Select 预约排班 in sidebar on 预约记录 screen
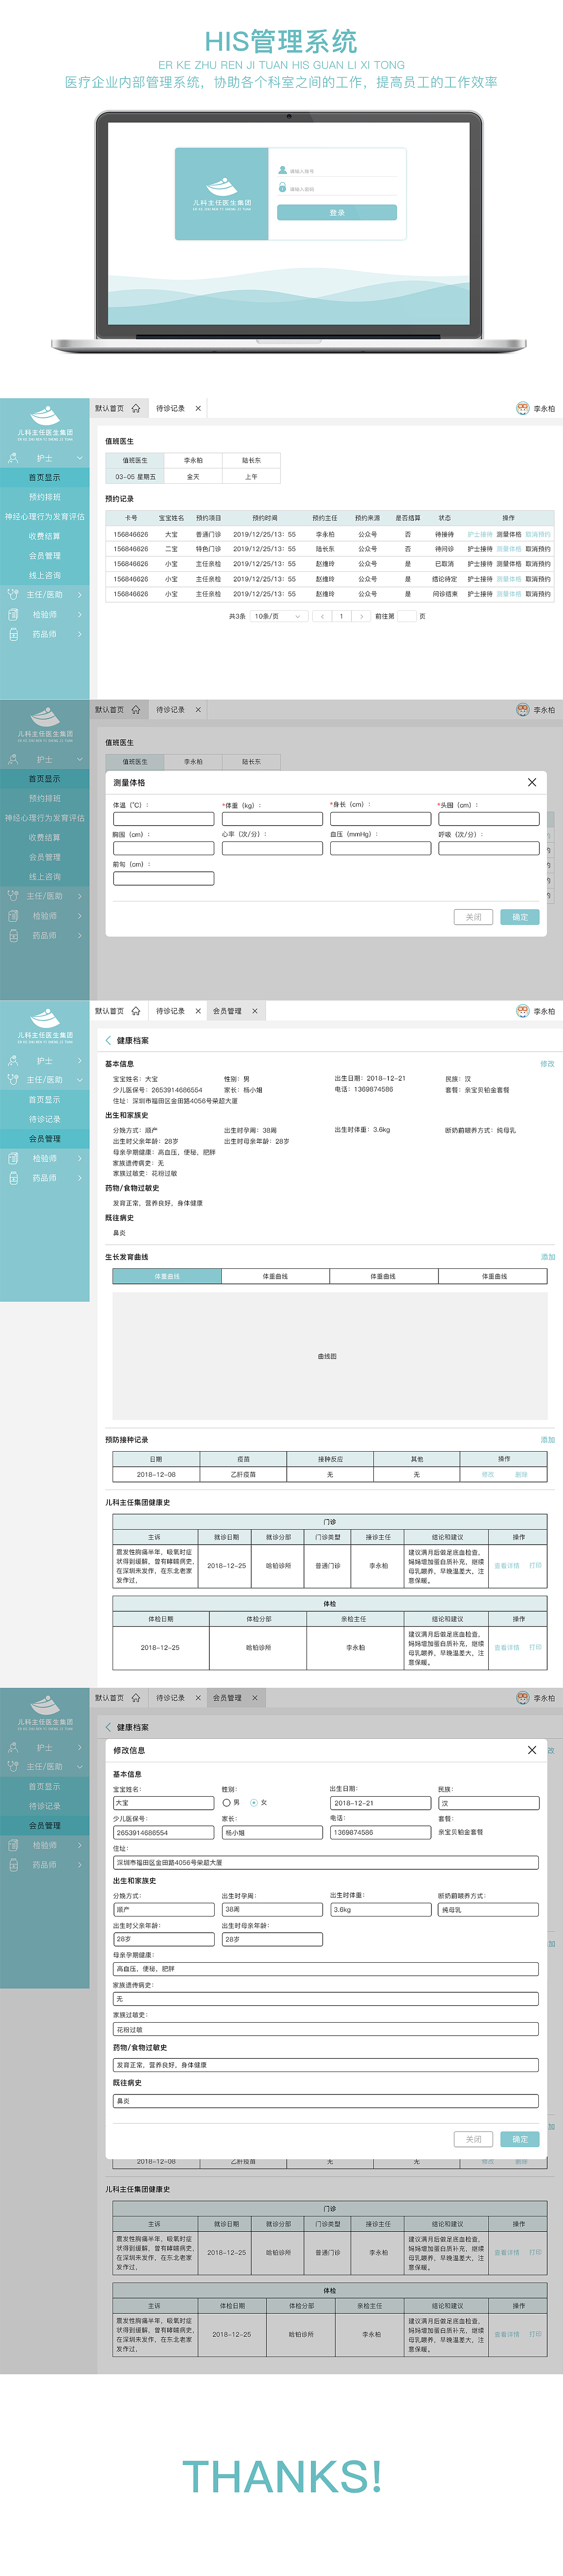Viewport: 563px width, 2576px height. (x=45, y=497)
